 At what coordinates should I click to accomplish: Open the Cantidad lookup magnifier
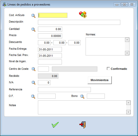point(33,30)
